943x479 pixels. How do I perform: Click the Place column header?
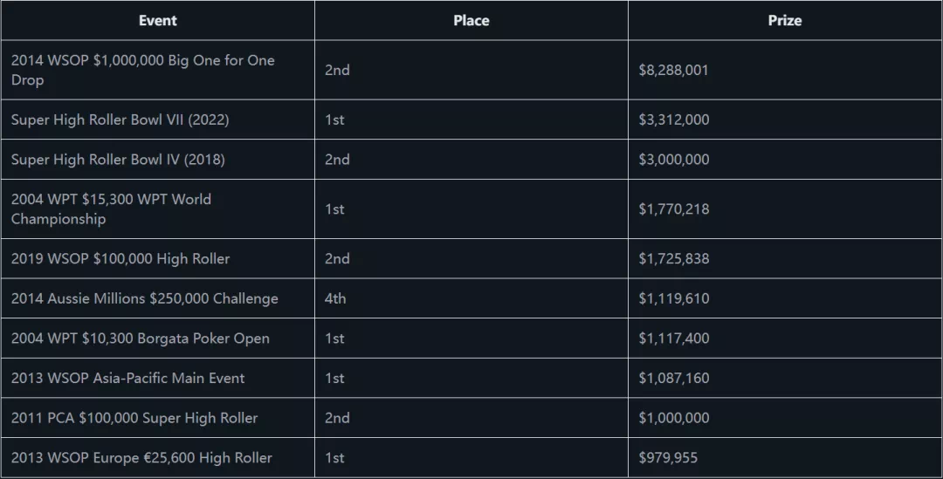click(x=471, y=20)
